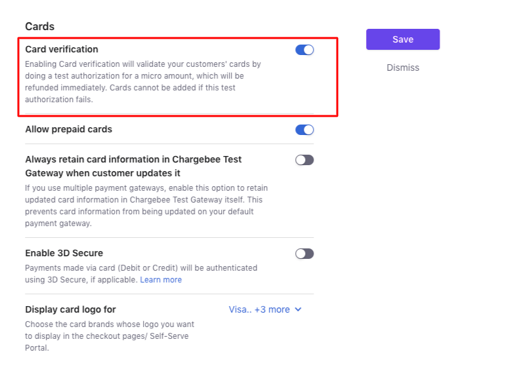Click the Cards section heading
521x369 pixels.
pyautogui.click(x=39, y=26)
